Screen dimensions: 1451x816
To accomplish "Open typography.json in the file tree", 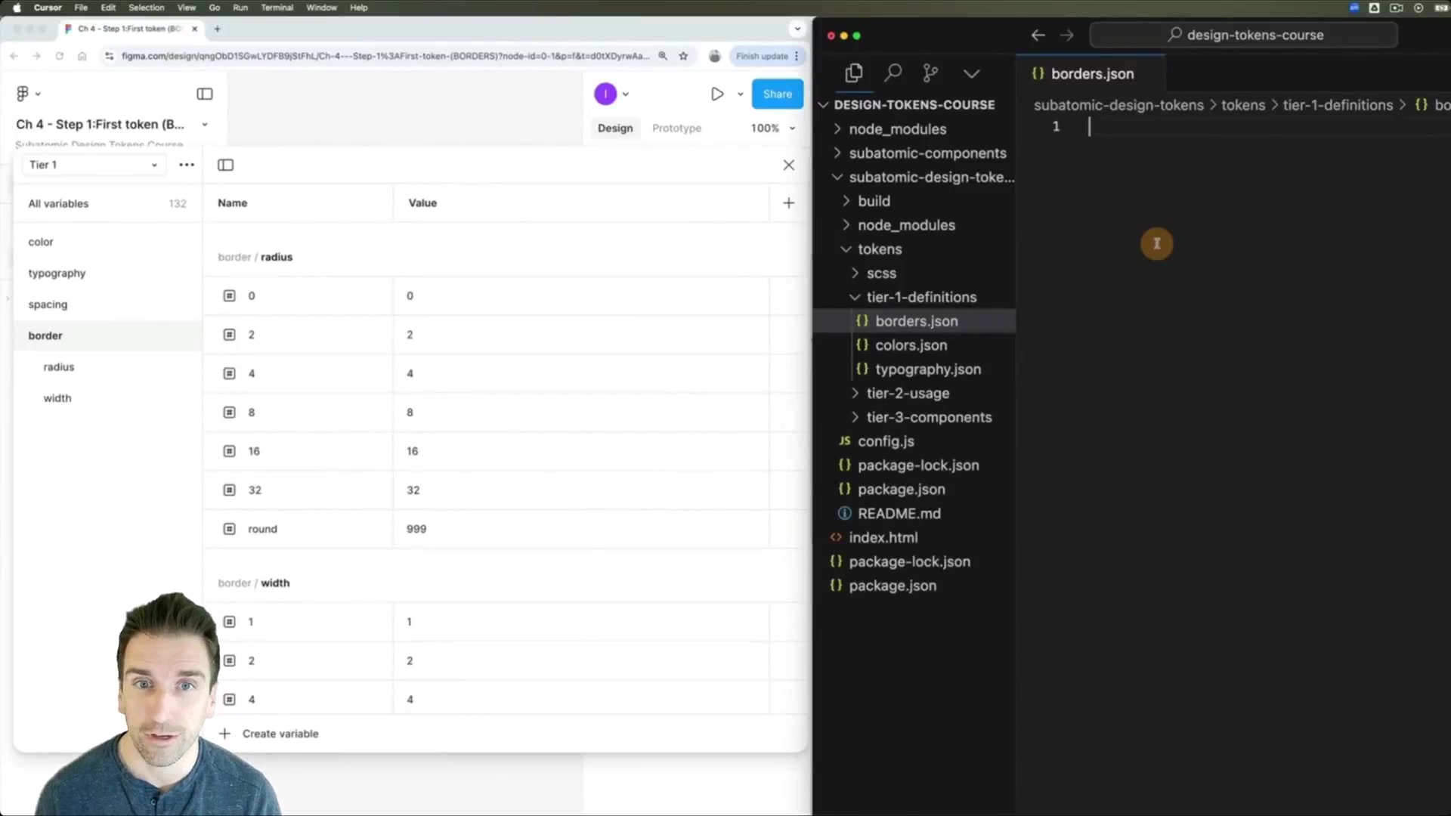I will coord(927,369).
